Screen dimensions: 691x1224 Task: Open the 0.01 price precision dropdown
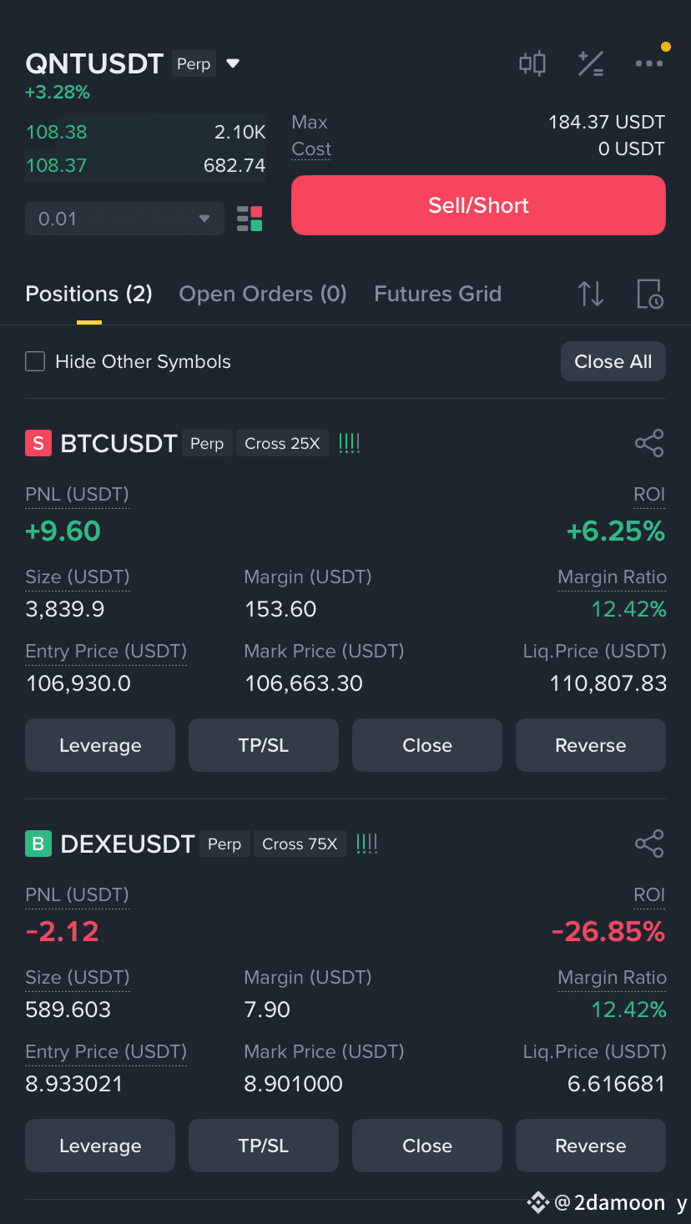click(x=124, y=219)
